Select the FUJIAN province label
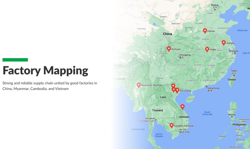250x149 pixels. click(x=220, y=72)
